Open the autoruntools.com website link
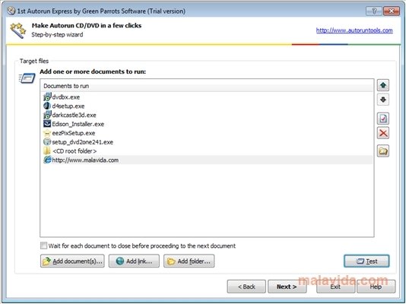This screenshot has height=304, width=406. (x=354, y=30)
